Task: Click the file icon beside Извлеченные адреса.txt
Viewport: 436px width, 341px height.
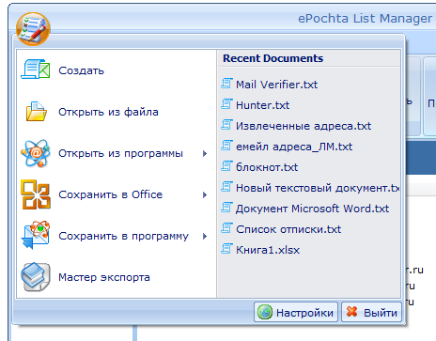Action: (226, 125)
